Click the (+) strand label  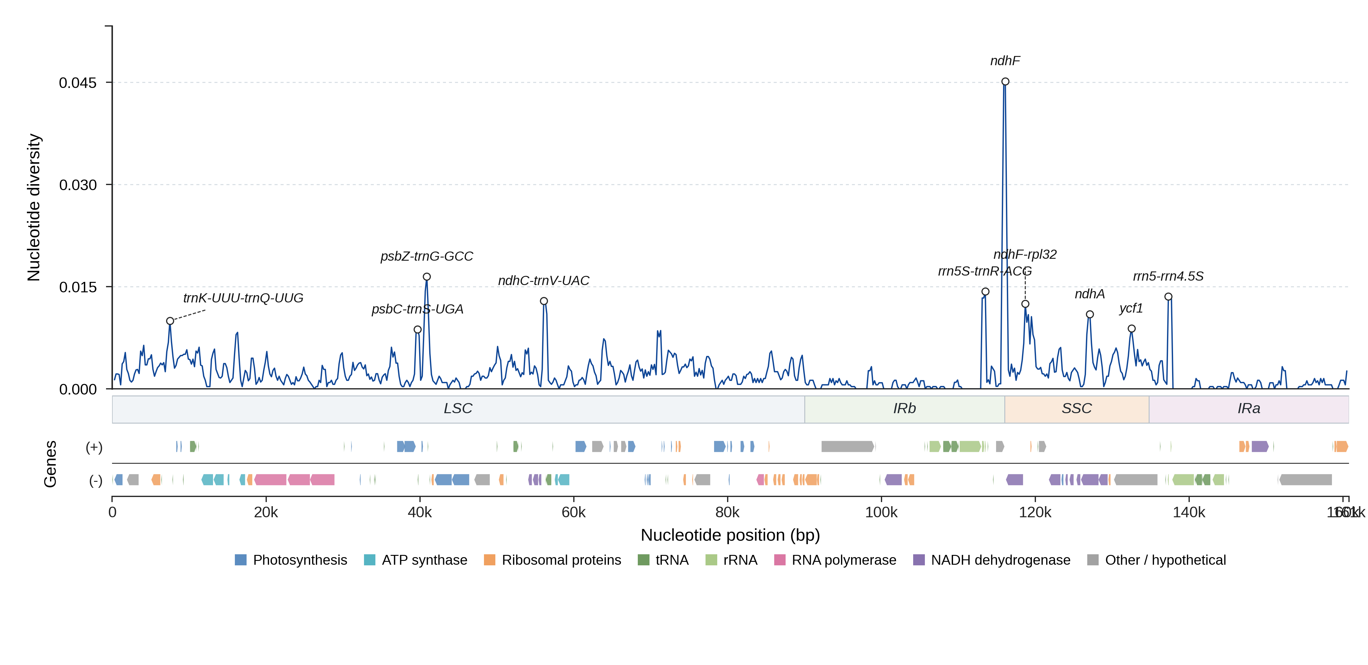coord(94,447)
